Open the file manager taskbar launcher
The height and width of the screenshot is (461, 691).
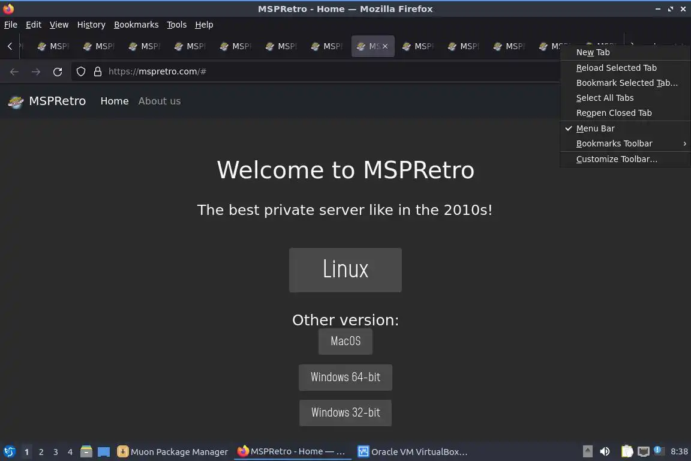pos(86,452)
